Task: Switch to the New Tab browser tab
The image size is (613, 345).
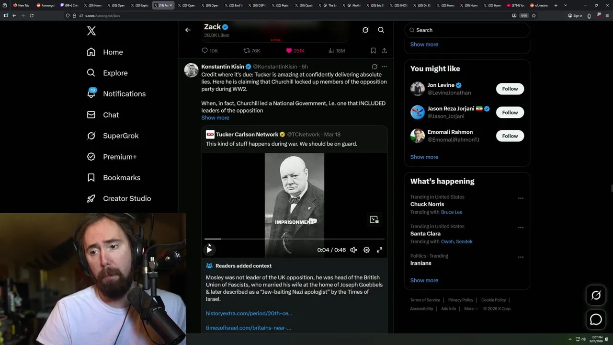Action: pos(21,5)
